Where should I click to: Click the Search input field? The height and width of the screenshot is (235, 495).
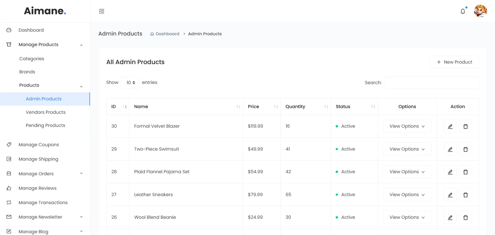pyautogui.click(x=432, y=83)
